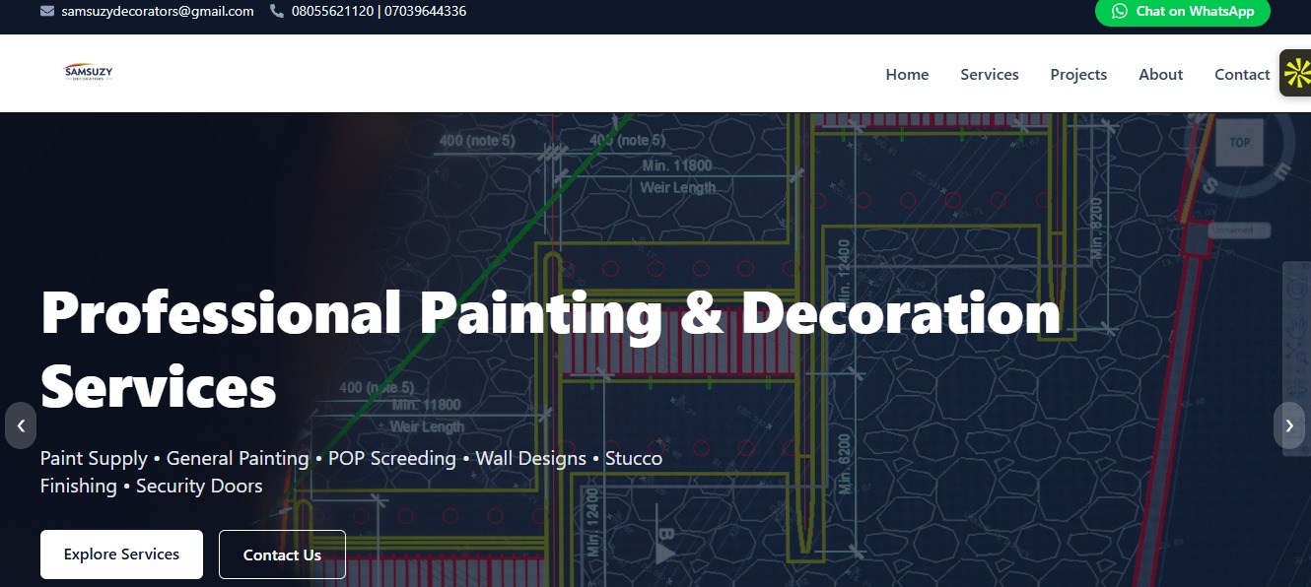This screenshot has height=587, width=1311.
Task: Open the Contact menu item
Action: pyautogui.click(x=1242, y=74)
